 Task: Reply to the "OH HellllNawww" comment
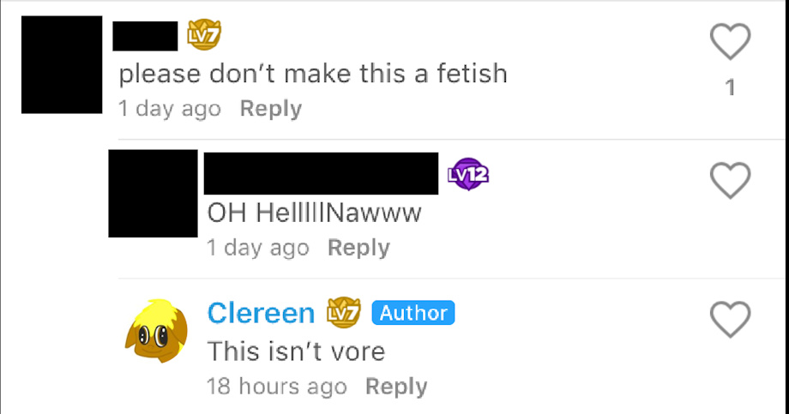(358, 248)
